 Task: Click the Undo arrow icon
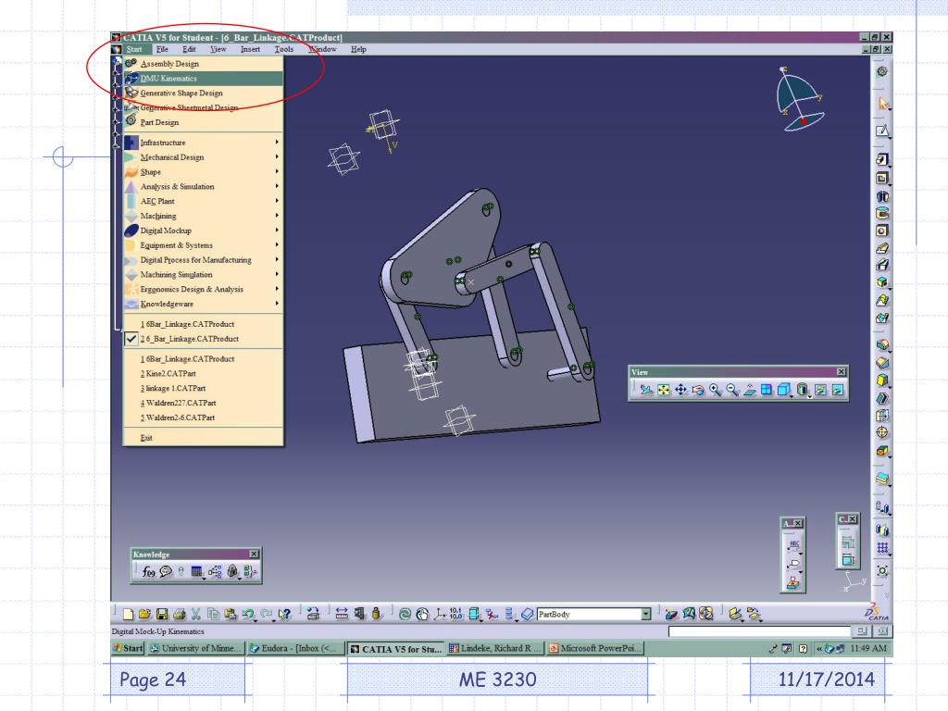pos(248,615)
